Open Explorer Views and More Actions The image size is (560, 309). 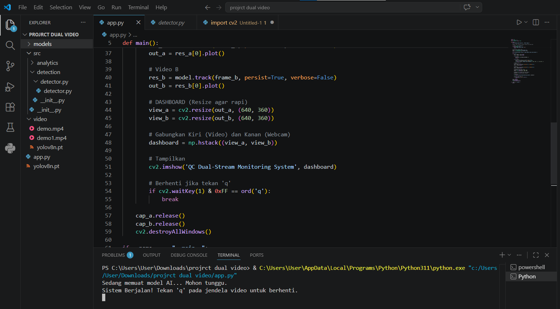pyautogui.click(x=83, y=22)
